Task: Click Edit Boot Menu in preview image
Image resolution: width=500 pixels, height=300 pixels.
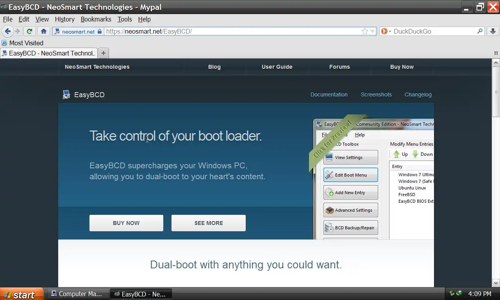Action: click(x=350, y=175)
